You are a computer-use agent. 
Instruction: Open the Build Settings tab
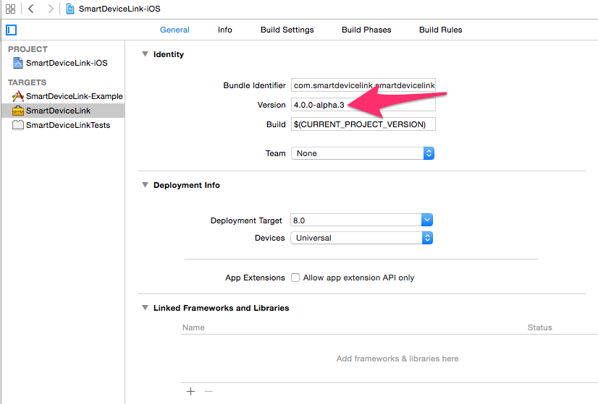[x=287, y=30]
